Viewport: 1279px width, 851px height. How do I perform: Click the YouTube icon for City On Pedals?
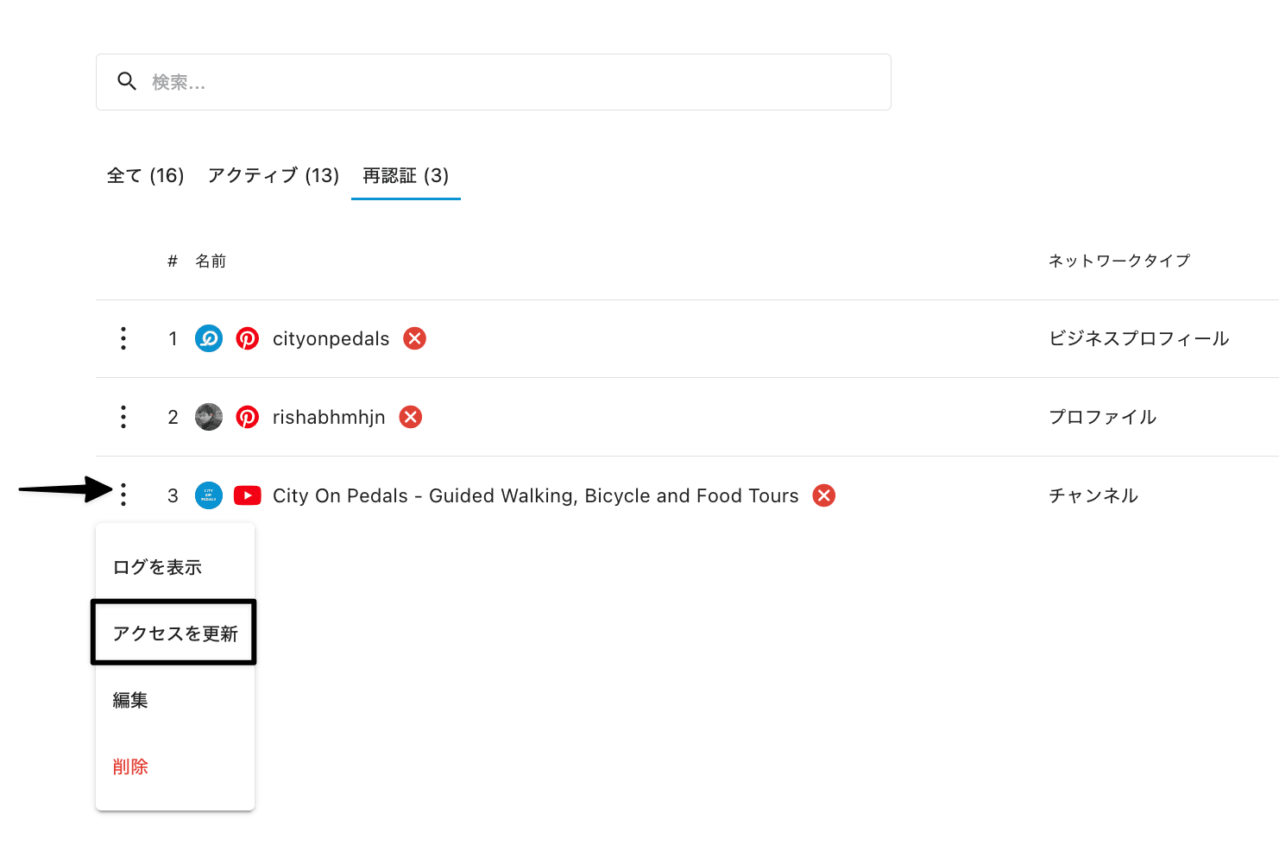(248, 495)
